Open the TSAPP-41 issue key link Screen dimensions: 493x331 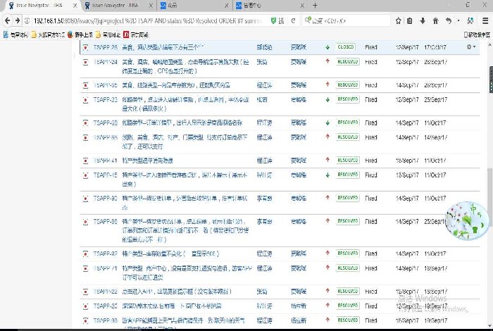click(106, 161)
